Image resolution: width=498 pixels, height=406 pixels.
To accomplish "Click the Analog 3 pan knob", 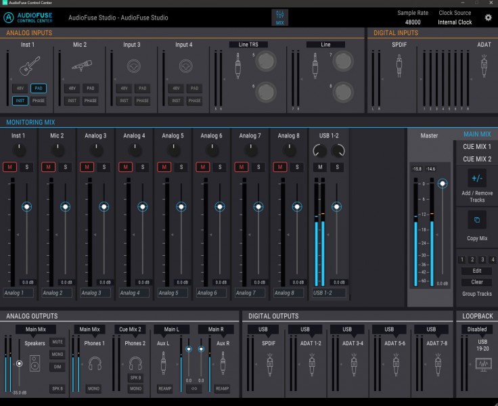I will point(96,150).
